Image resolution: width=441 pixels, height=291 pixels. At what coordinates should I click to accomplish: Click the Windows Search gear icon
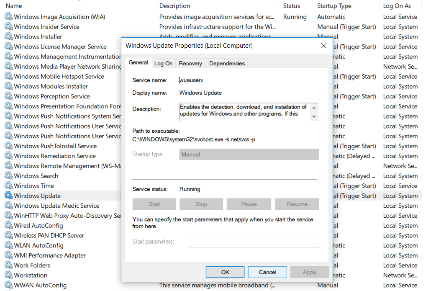coord(9,175)
